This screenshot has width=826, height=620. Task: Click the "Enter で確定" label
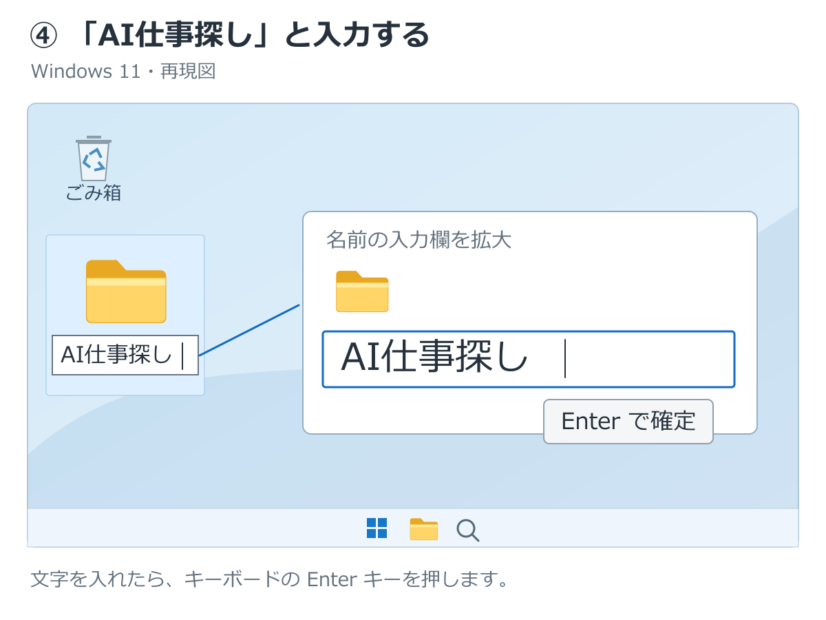pos(628,421)
